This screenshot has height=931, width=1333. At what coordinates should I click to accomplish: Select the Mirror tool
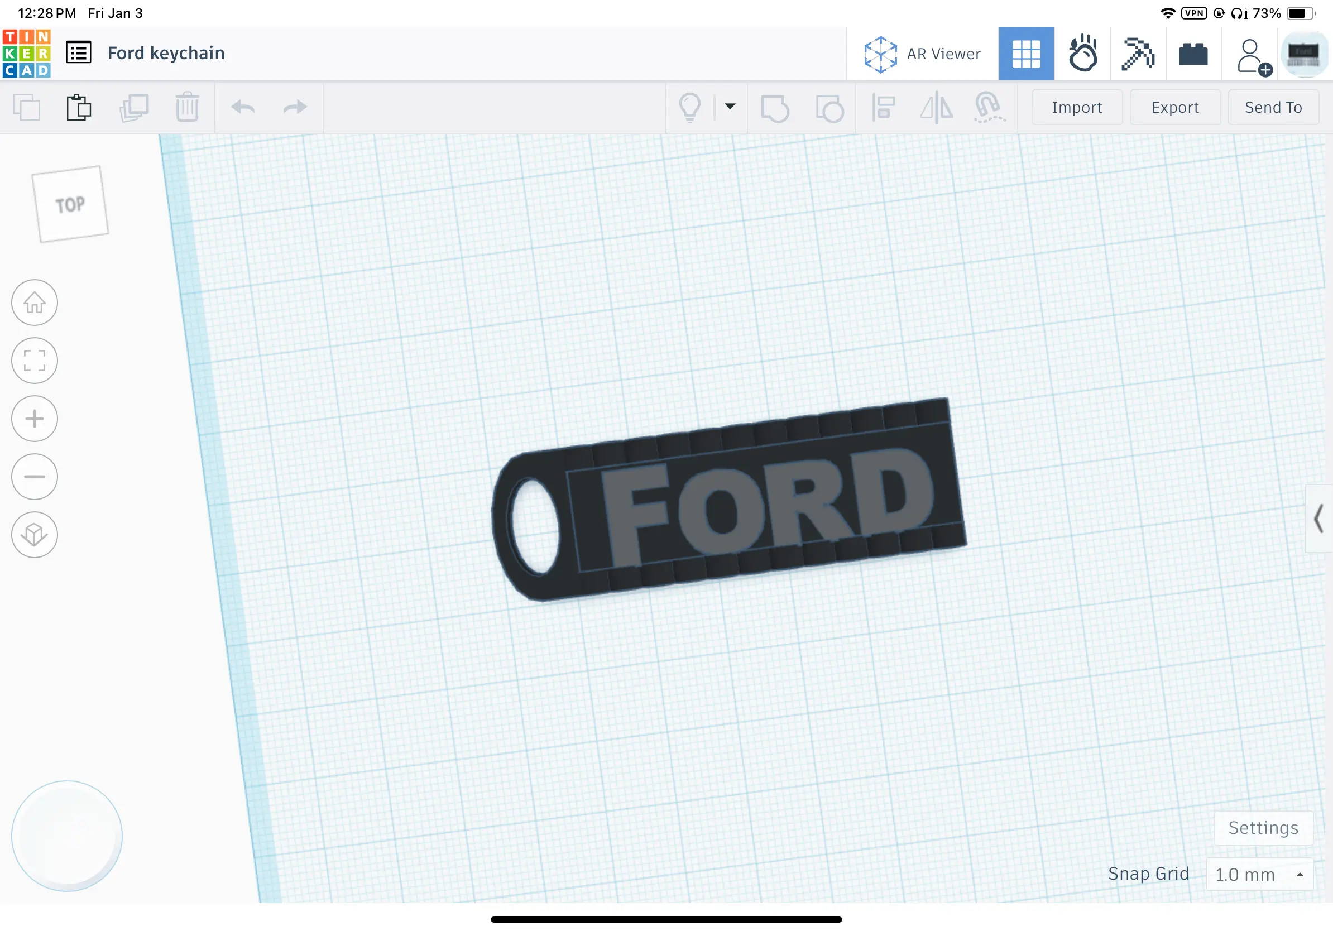tap(936, 107)
